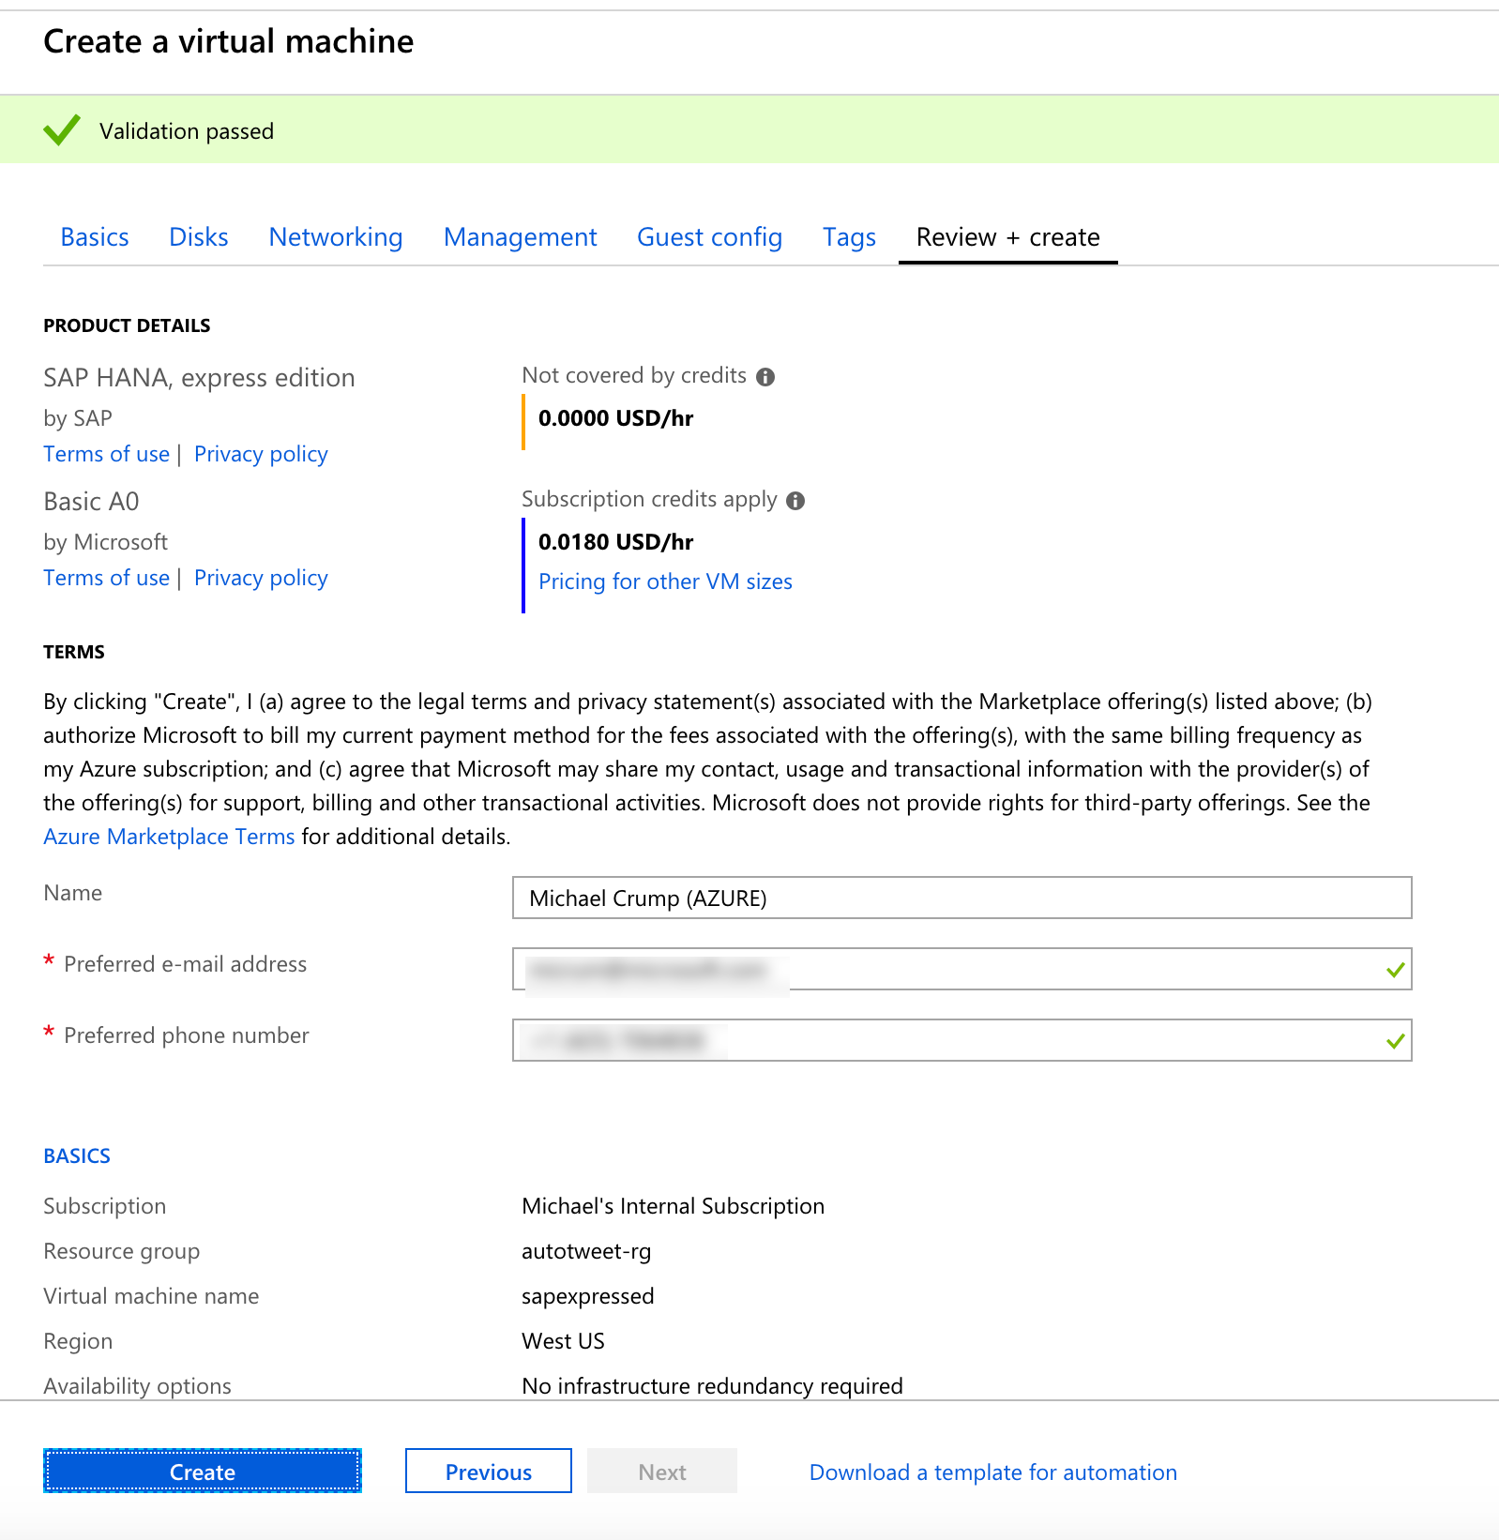The image size is (1499, 1540).
Task: Download a template for automation
Action: (993, 1472)
